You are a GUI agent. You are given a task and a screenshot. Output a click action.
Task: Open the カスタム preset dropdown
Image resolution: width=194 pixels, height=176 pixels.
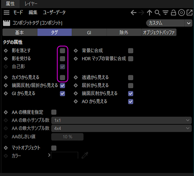tap(169, 23)
